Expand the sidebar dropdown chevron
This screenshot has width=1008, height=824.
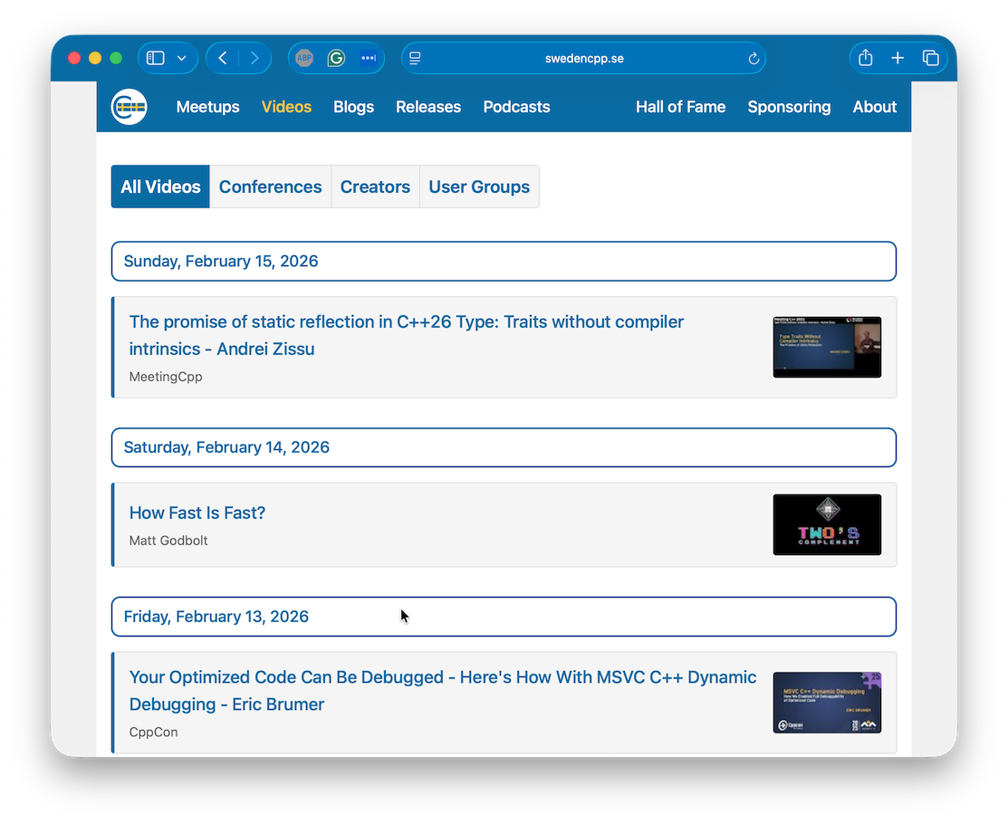[x=182, y=58]
